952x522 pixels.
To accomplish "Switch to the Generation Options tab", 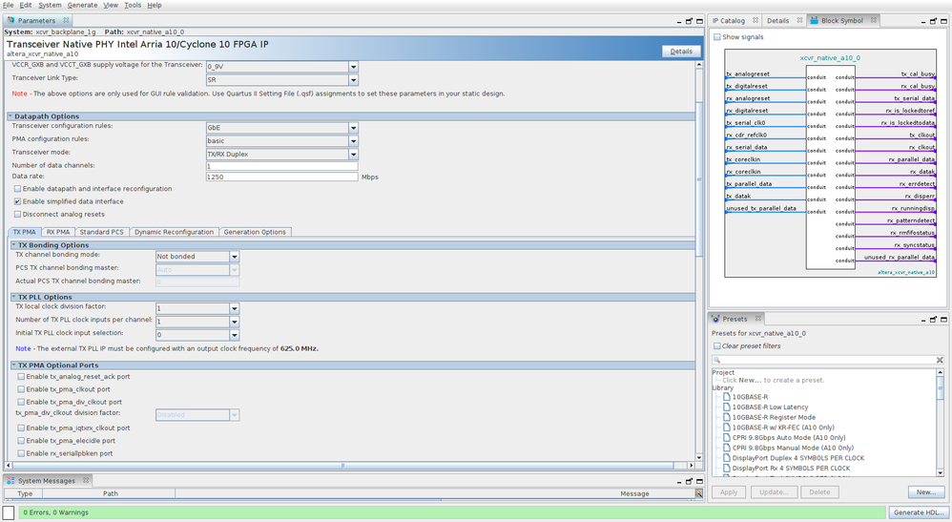I will [255, 232].
